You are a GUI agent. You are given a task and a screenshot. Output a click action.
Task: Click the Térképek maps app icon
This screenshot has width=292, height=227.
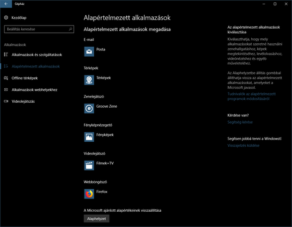coord(89,80)
